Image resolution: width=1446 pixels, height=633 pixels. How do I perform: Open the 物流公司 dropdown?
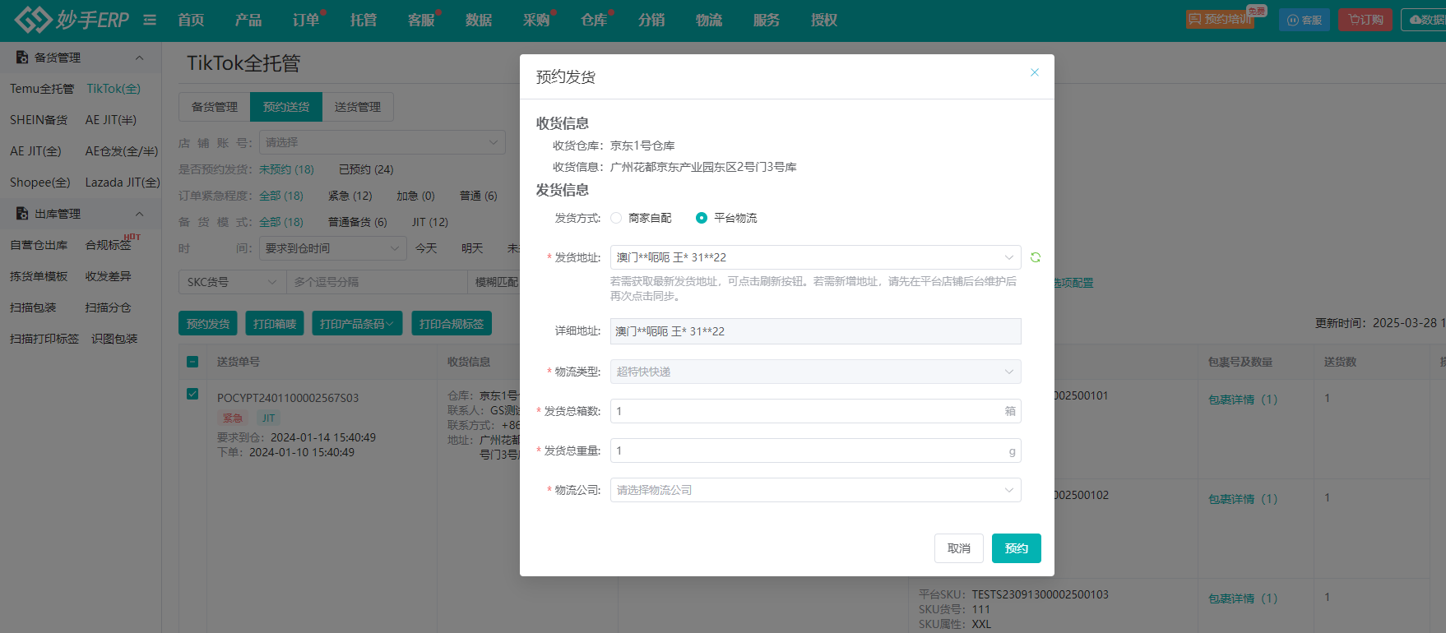(x=815, y=490)
